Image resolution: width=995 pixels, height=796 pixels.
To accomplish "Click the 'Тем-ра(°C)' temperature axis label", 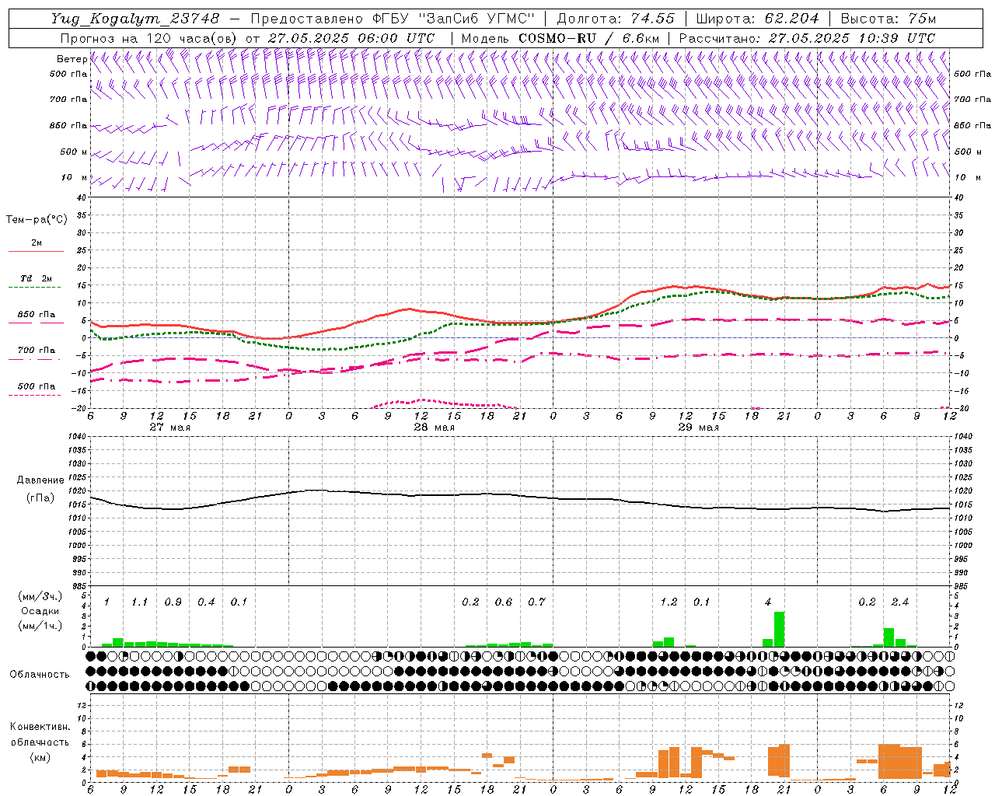I will coord(37,220).
